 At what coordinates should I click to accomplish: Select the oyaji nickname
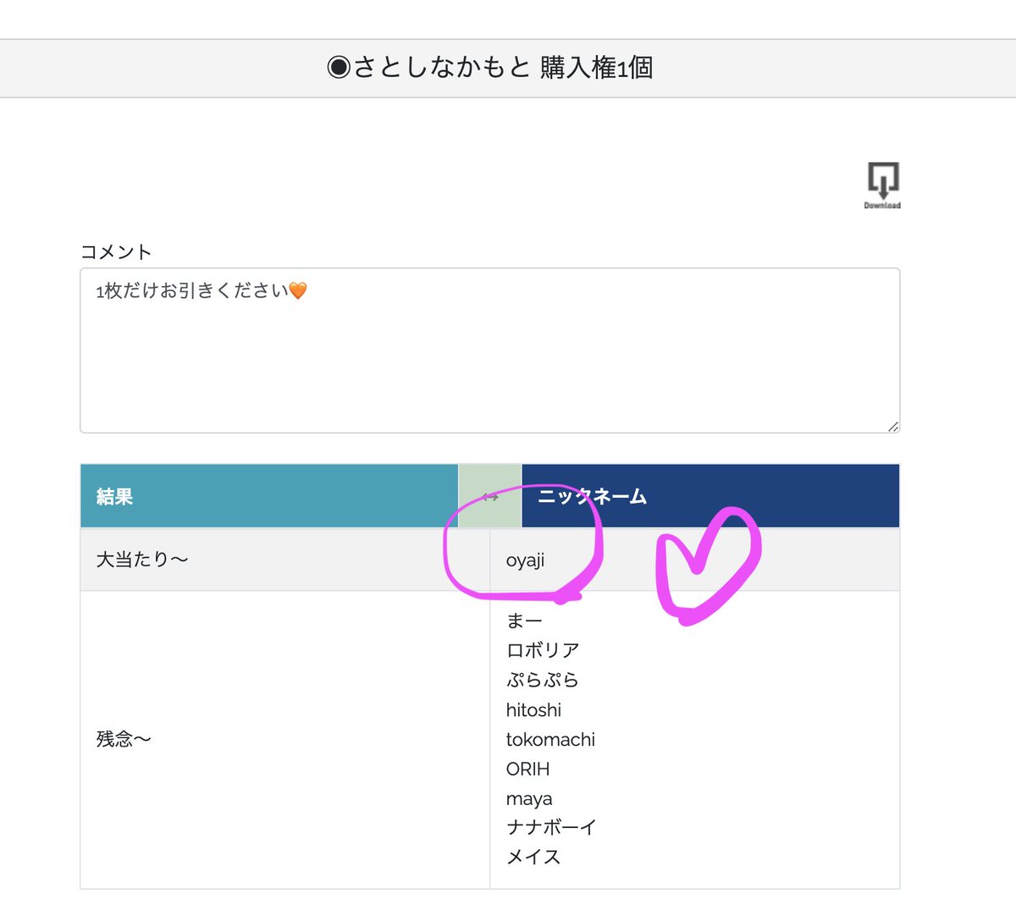(x=525, y=560)
